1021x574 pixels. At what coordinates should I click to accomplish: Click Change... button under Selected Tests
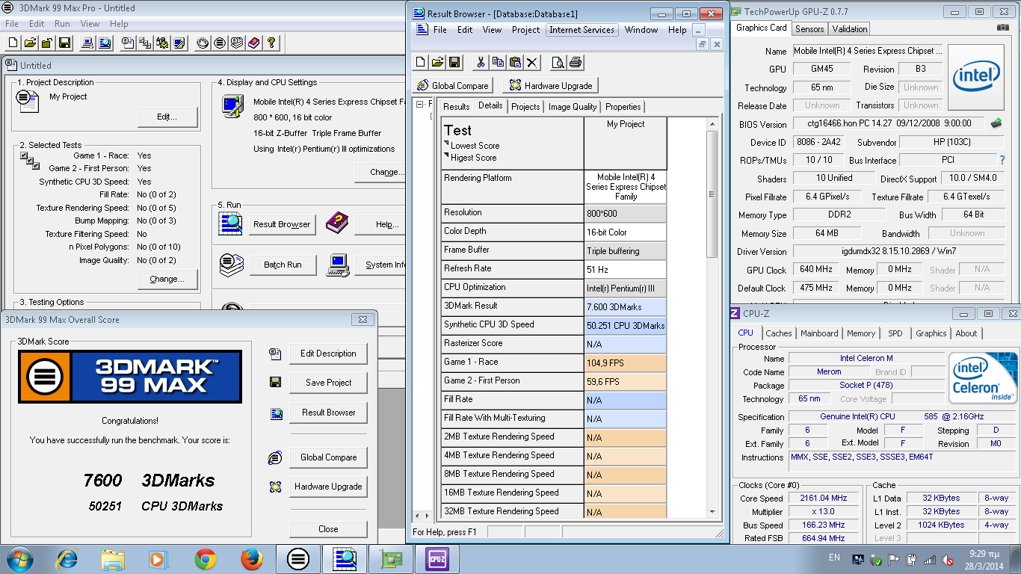point(167,280)
